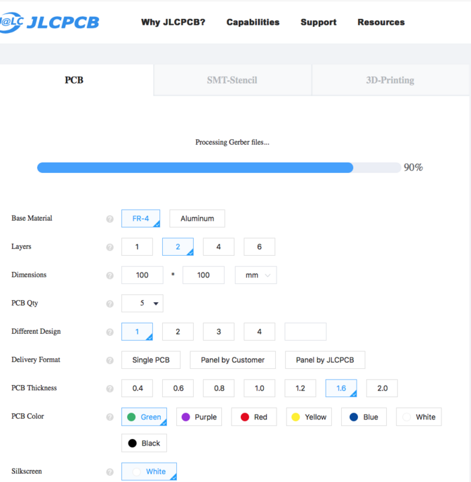Pick Purple PCB color
This screenshot has width=471, height=482.
(199, 417)
